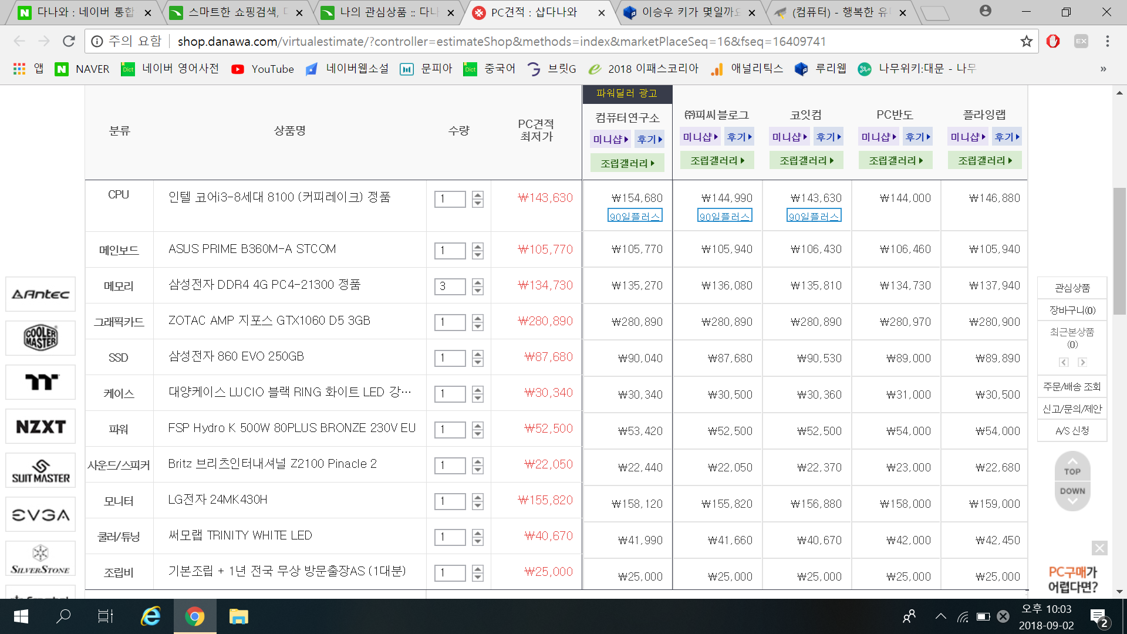Open the Antec brand logo
The height and width of the screenshot is (634, 1127).
tap(41, 294)
